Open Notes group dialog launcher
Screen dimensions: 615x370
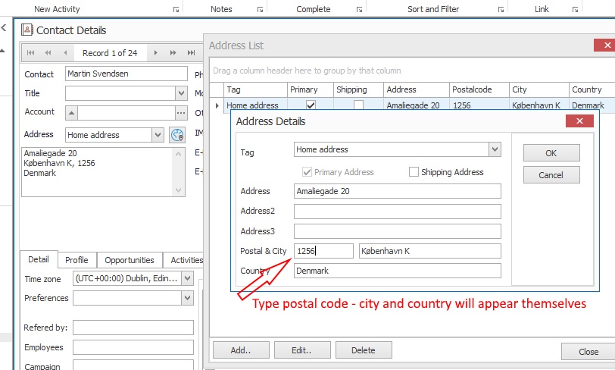(260, 9)
